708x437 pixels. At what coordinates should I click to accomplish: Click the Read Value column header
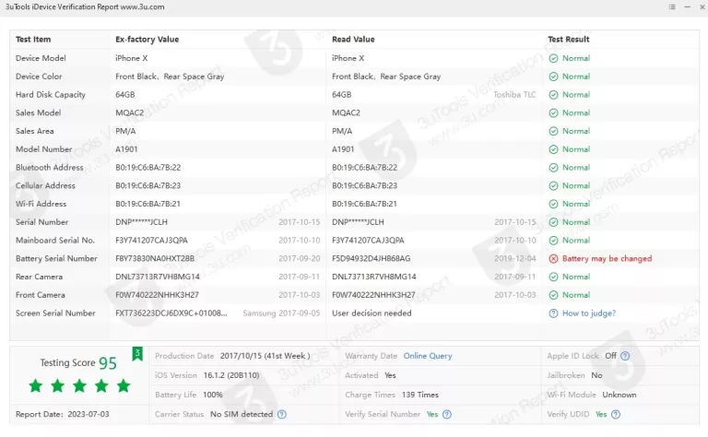pos(353,40)
